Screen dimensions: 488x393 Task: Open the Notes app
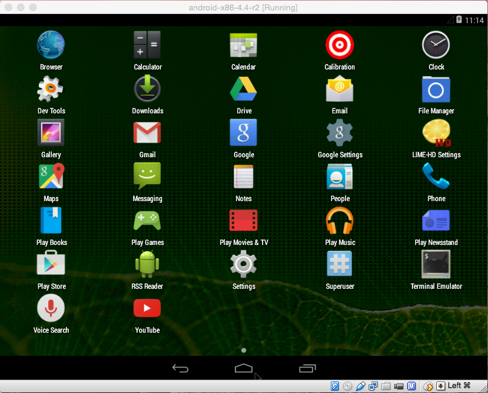tap(243, 177)
